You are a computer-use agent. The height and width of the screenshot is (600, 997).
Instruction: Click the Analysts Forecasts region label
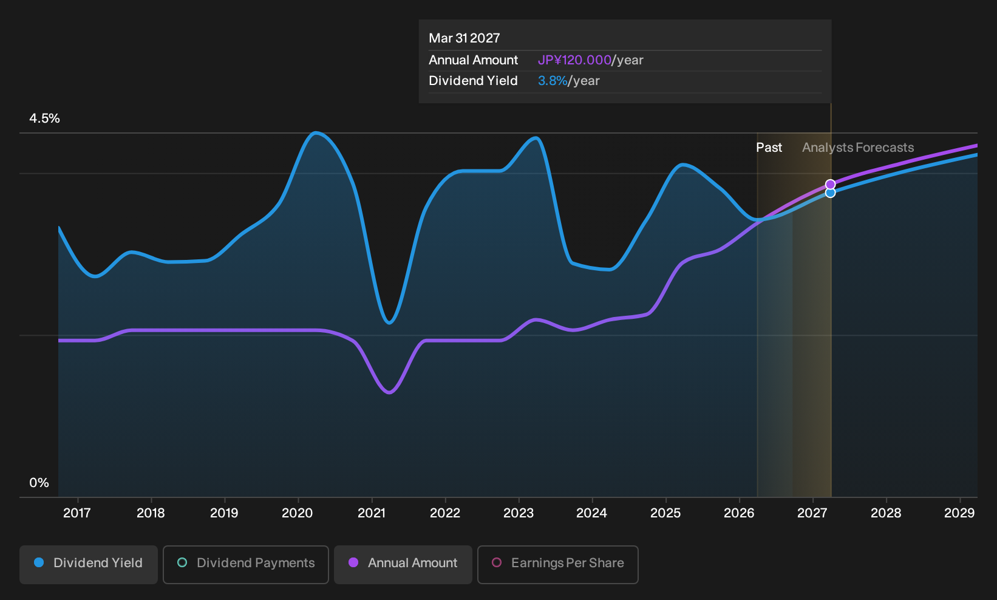click(x=858, y=148)
